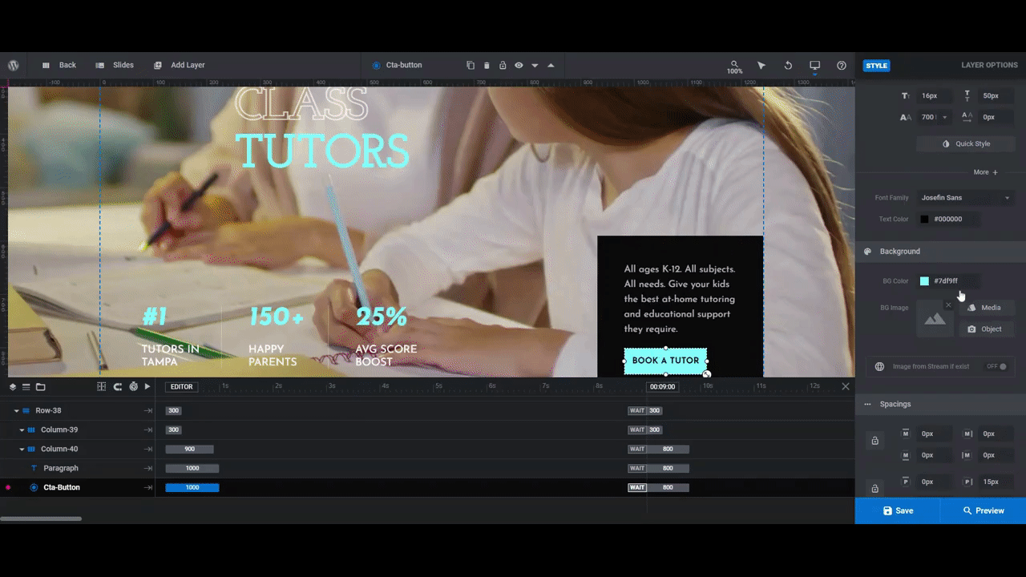Viewport: 1026px width, 577px height.
Task: Click the horizontal scrollbar below the timeline
Action: 41,518
